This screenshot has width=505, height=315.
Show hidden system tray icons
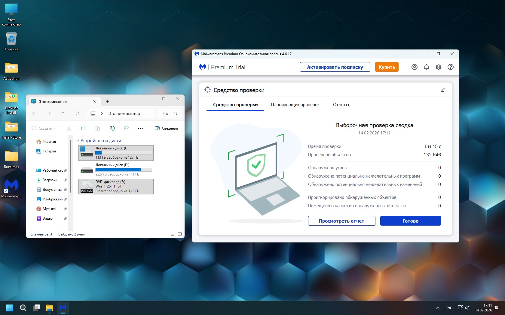[437, 308]
